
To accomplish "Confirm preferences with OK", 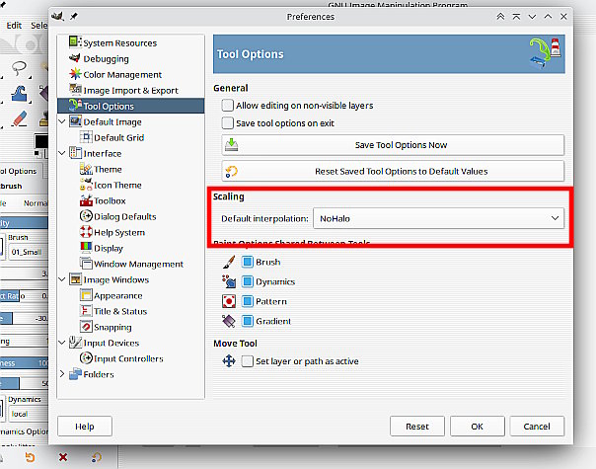I will pos(477,427).
